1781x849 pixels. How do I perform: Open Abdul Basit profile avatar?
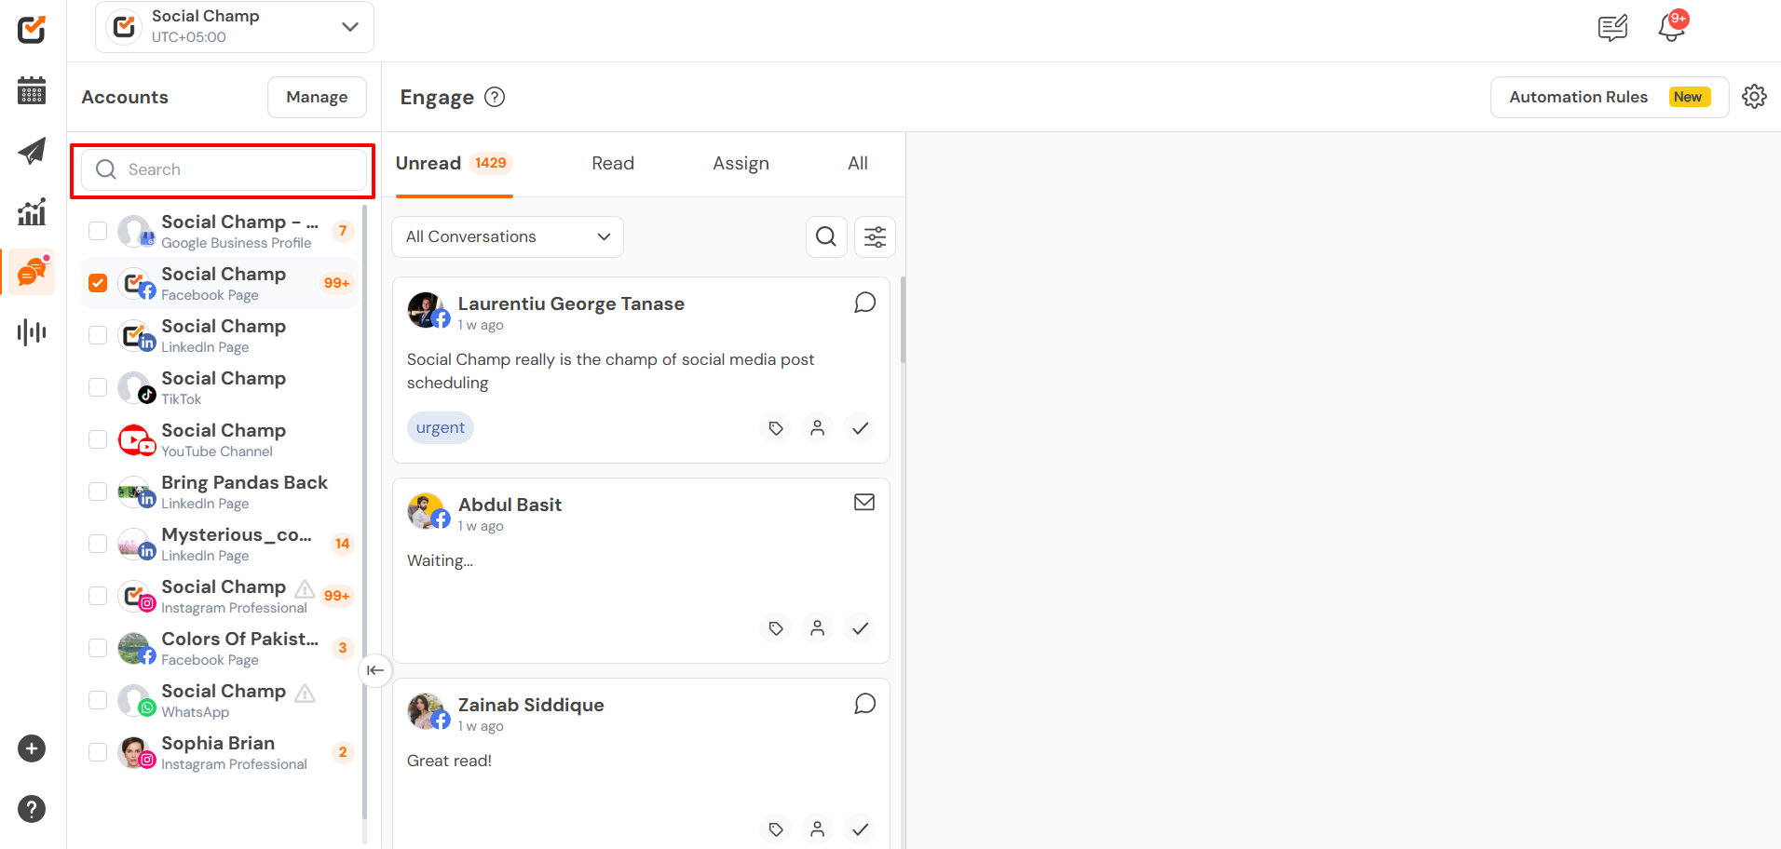click(427, 511)
